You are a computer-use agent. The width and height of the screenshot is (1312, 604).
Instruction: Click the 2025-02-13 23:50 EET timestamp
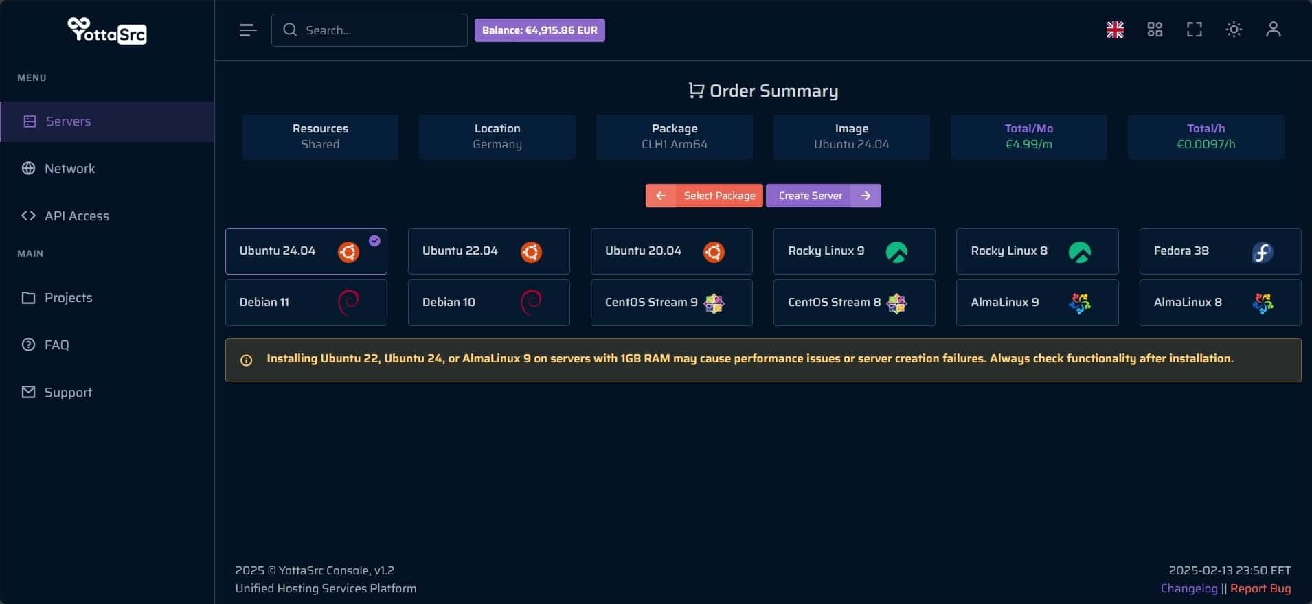tap(1230, 570)
